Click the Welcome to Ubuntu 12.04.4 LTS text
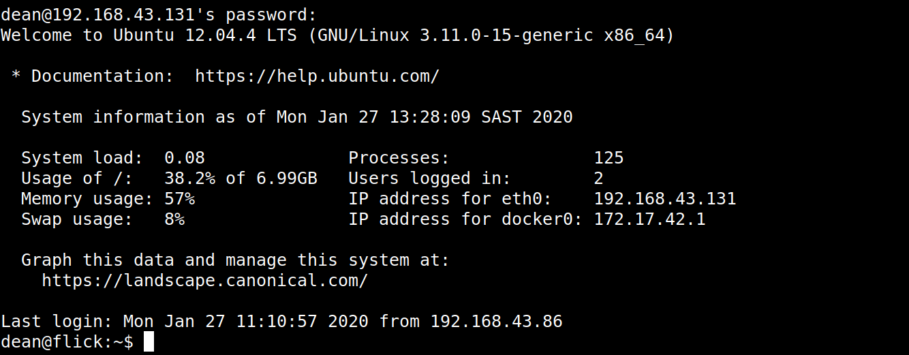This screenshot has height=355, width=909. [x=149, y=35]
